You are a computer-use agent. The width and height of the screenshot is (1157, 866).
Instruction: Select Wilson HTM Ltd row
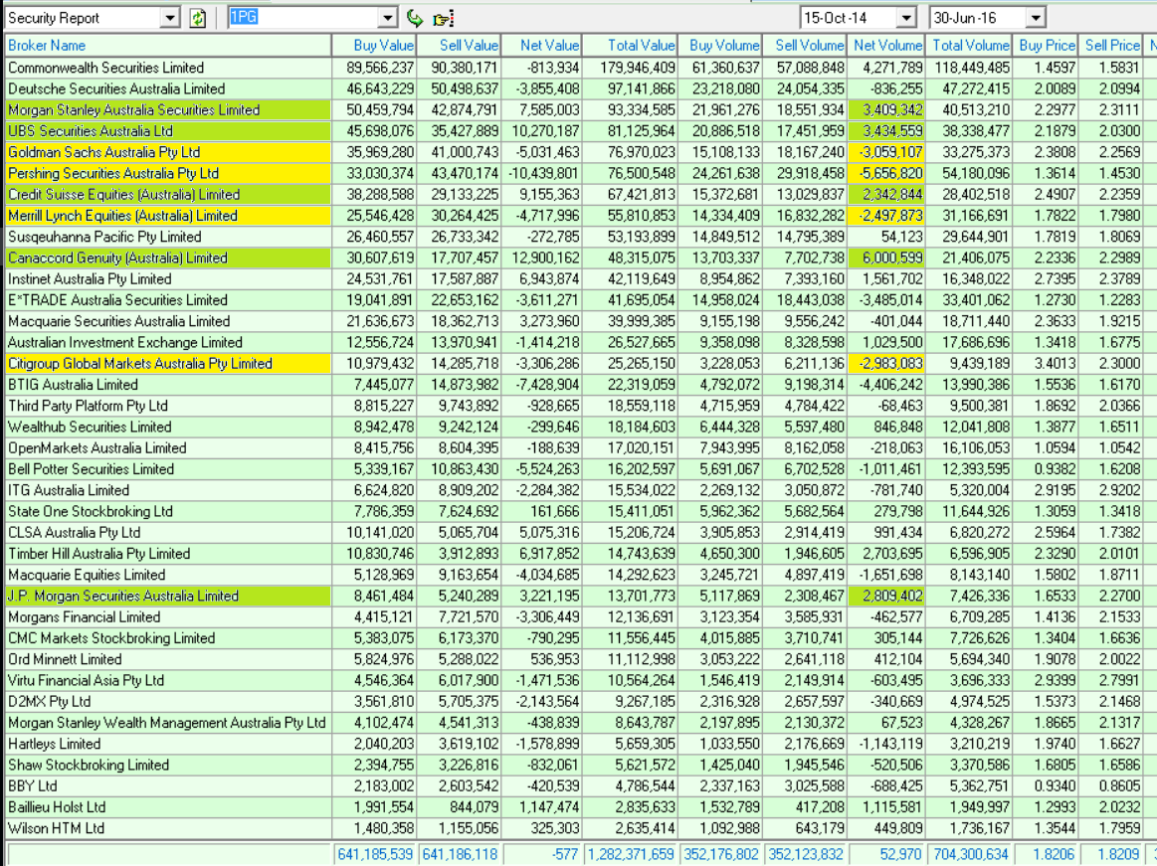167,828
